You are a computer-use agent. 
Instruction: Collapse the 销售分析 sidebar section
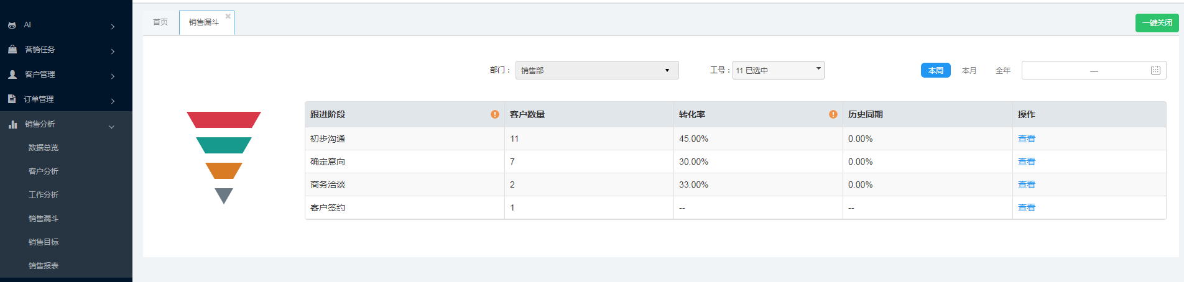[112, 127]
